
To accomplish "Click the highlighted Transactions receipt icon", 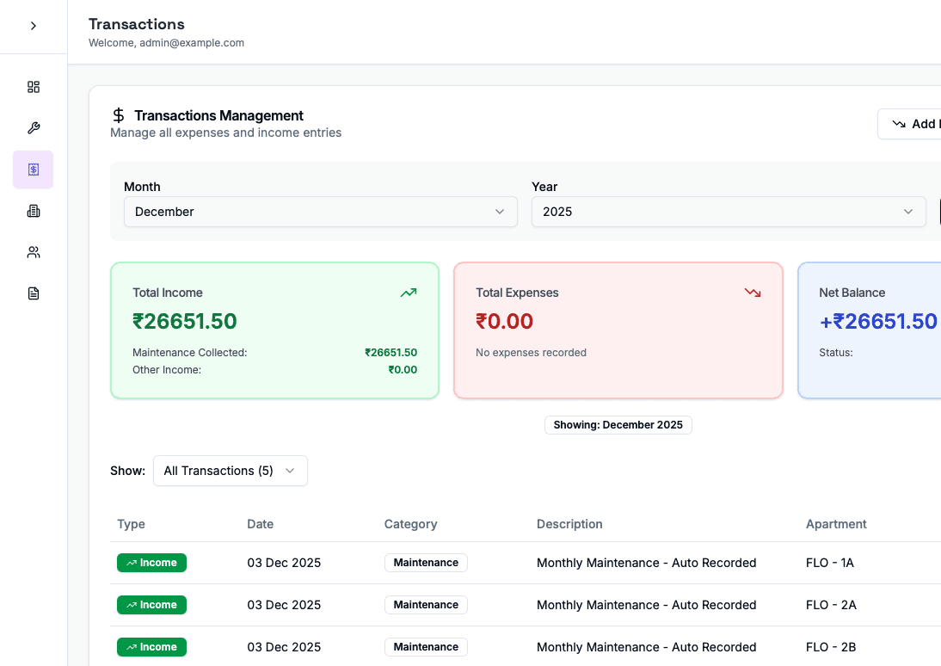I will (33, 170).
